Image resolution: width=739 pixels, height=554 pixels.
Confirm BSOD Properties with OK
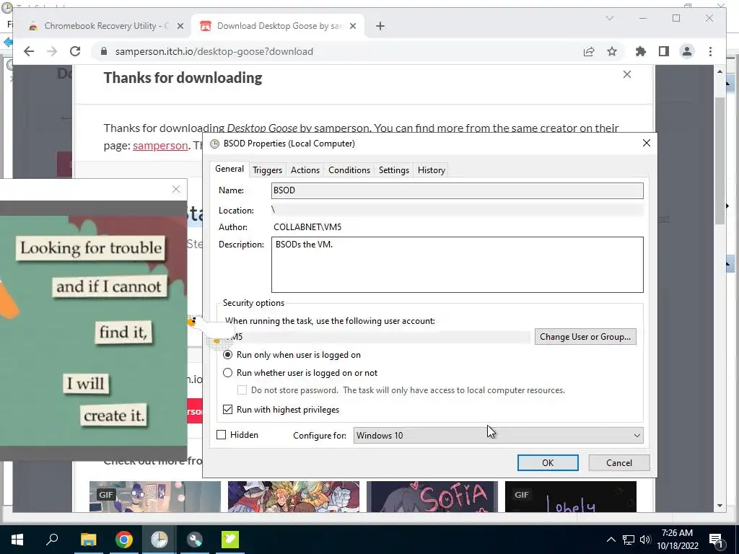pyautogui.click(x=548, y=462)
